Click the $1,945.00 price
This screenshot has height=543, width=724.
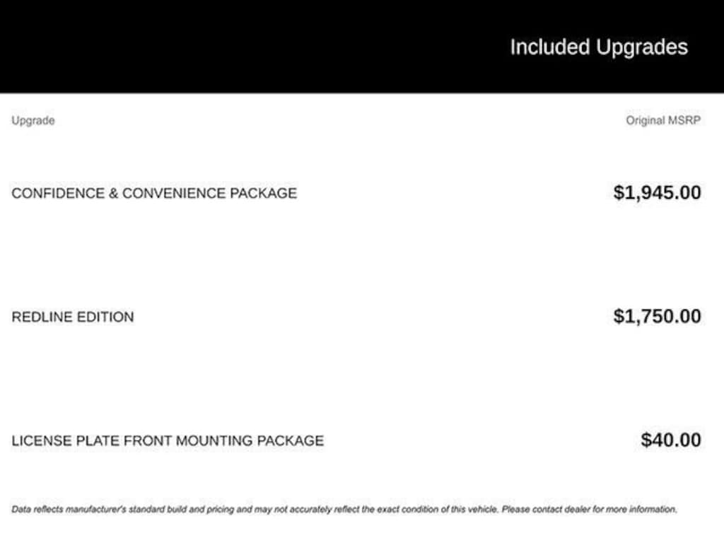(657, 192)
